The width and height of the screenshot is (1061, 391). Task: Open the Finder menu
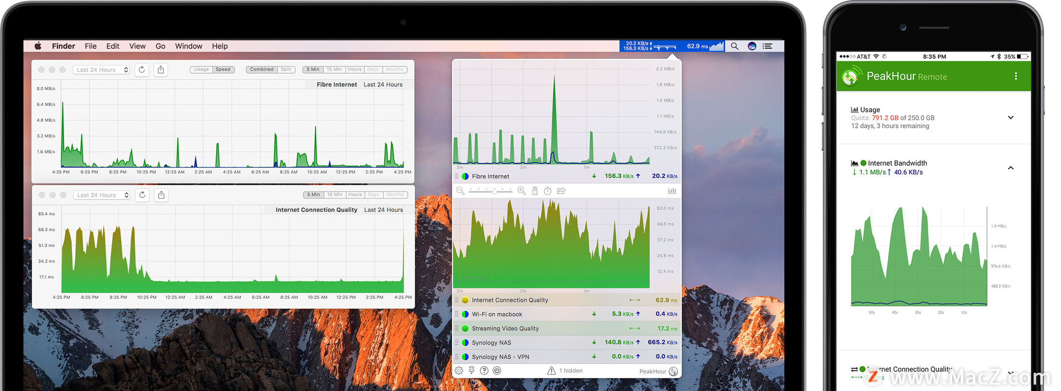pyautogui.click(x=64, y=46)
